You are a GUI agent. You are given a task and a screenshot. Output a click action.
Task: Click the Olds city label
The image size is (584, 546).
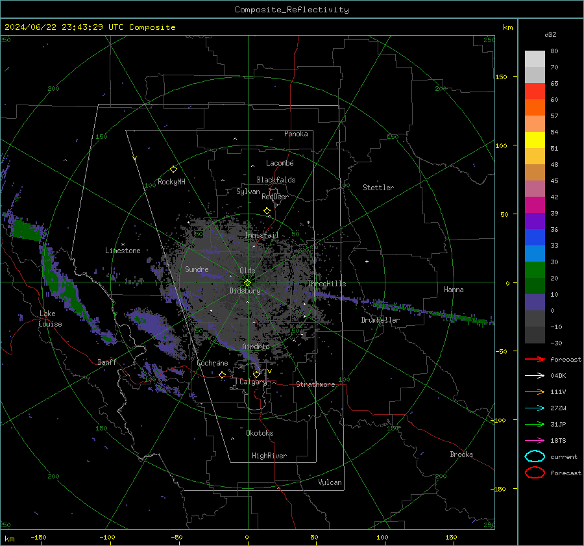(x=247, y=271)
